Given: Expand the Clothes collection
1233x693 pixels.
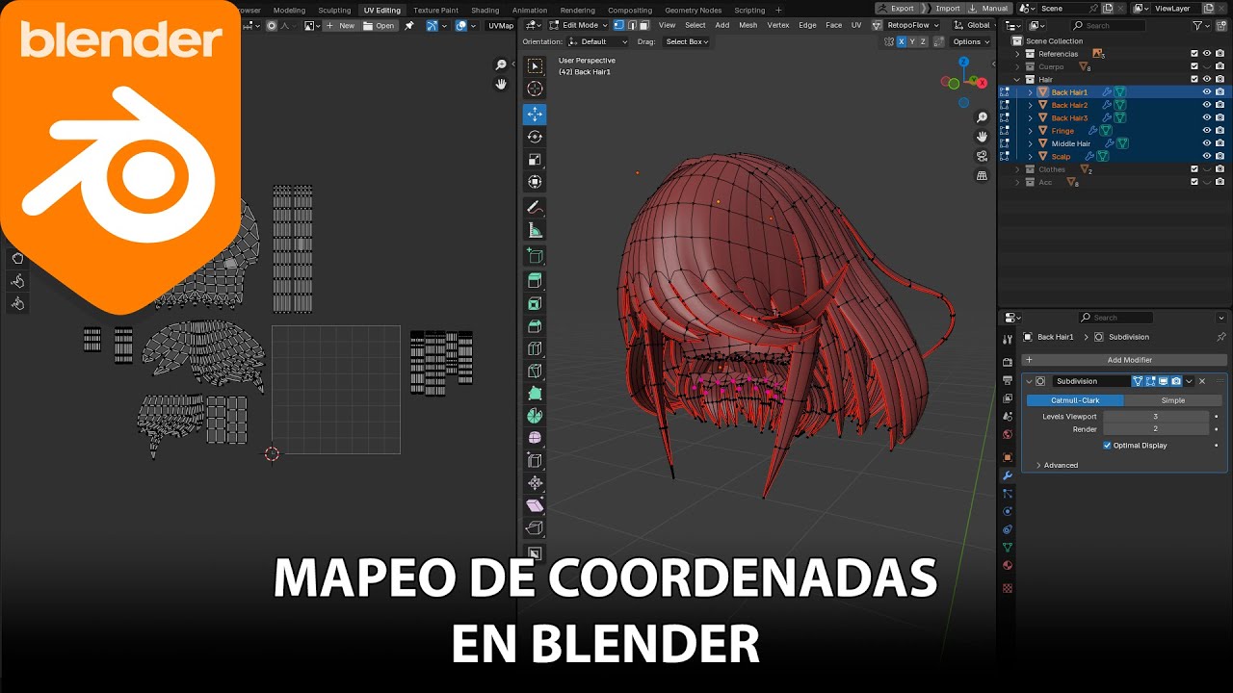Looking at the screenshot, I should point(1017,169).
